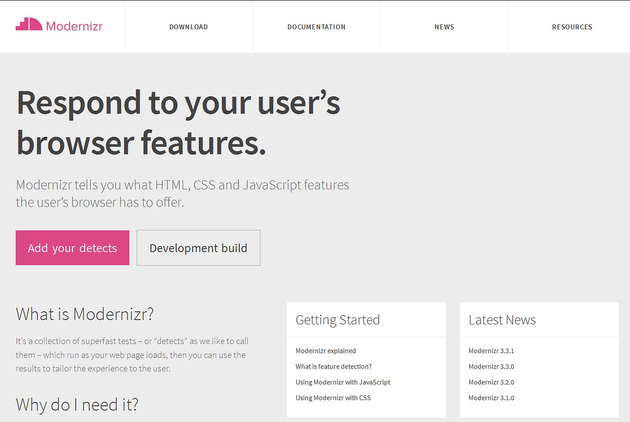The width and height of the screenshot is (630, 422).
Task: Open the Download menu item
Action: click(189, 27)
